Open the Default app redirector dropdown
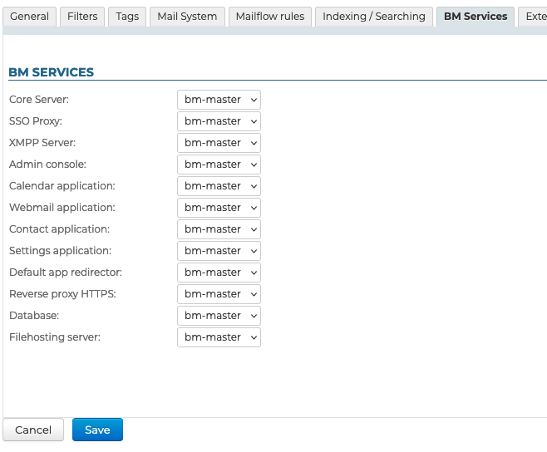 pos(219,273)
